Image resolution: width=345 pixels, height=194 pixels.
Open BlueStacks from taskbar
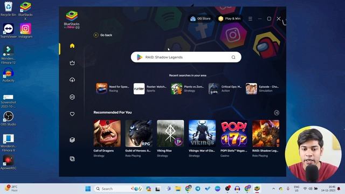[x=257, y=189]
